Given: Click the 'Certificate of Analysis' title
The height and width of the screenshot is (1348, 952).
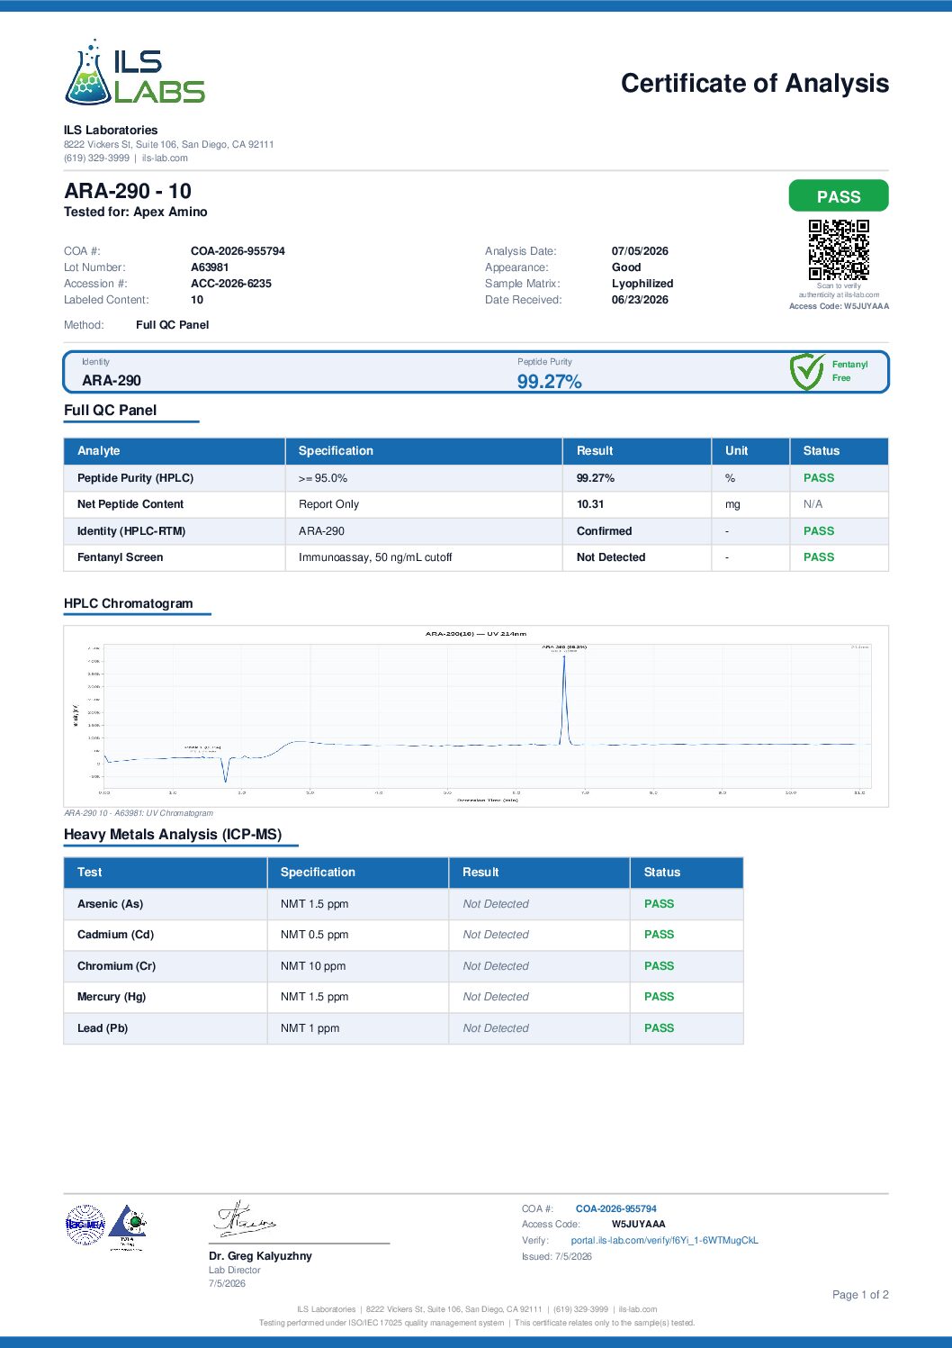Looking at the screenshot, I should pos(755,83).
